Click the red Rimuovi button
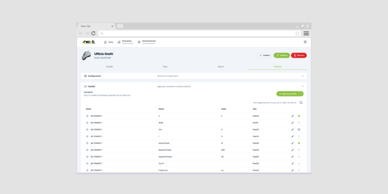 [299, 56]
